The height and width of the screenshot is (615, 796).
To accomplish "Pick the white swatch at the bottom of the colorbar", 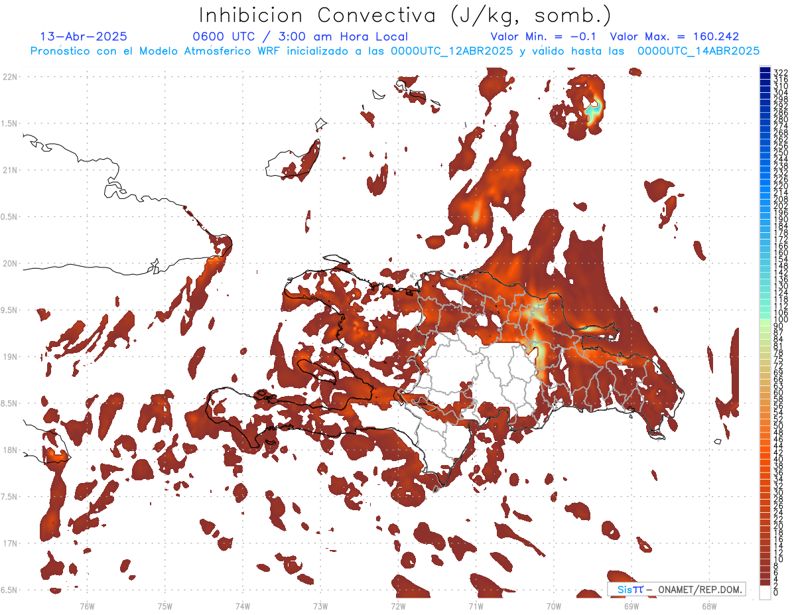I will (x=765, y=592).
